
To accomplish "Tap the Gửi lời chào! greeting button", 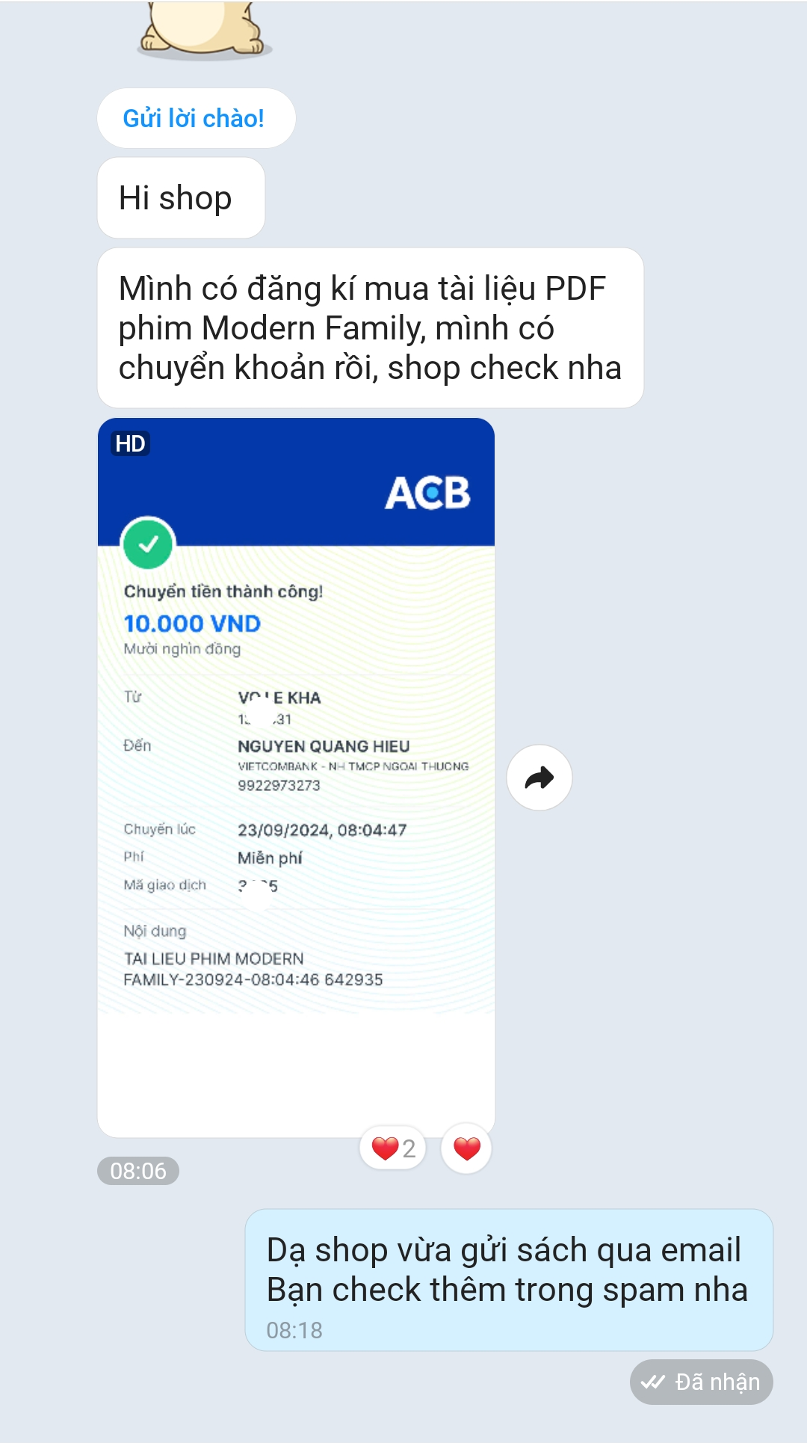I will (x=197, y=118).
